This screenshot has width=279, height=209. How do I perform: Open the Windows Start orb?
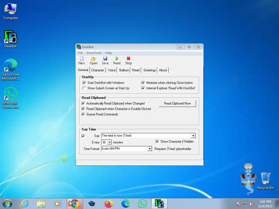(7, 204)
